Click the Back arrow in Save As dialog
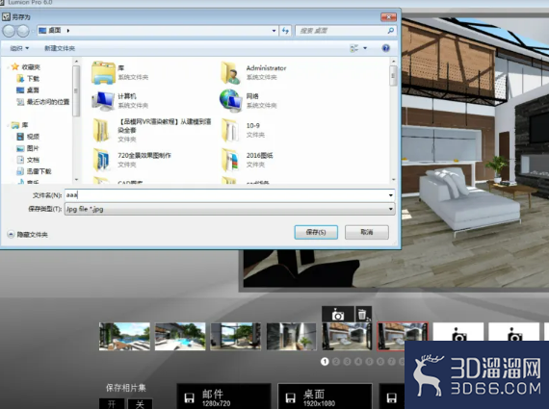The width and height of the screenshot is (549, 409). (x=9, y=31)
